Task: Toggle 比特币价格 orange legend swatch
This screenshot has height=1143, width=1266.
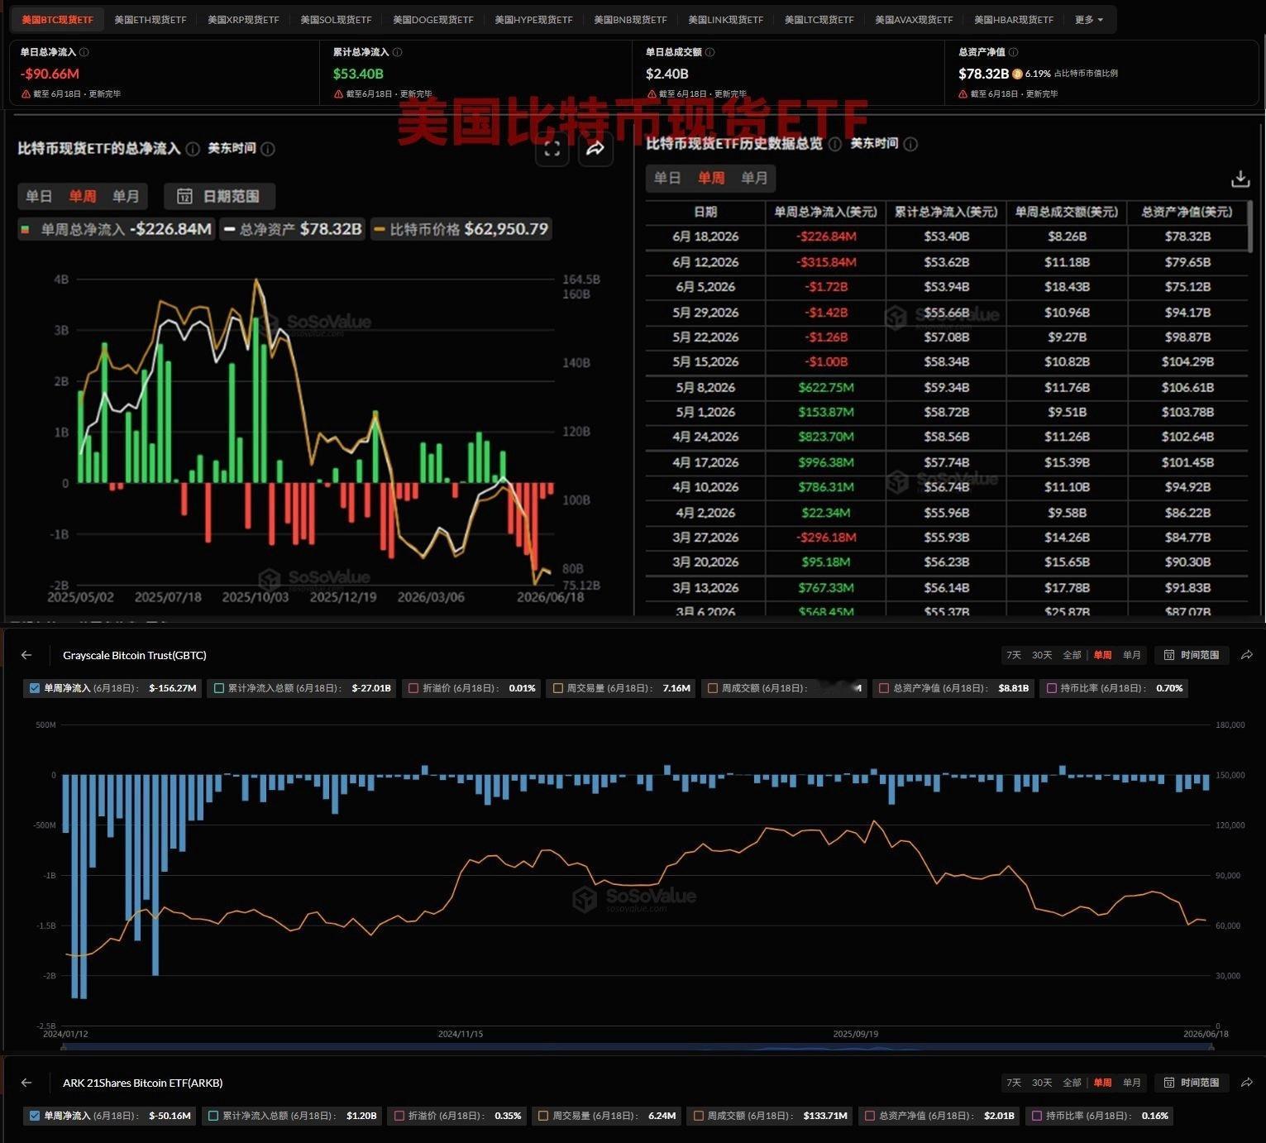Action: click(x=380, y=229)
